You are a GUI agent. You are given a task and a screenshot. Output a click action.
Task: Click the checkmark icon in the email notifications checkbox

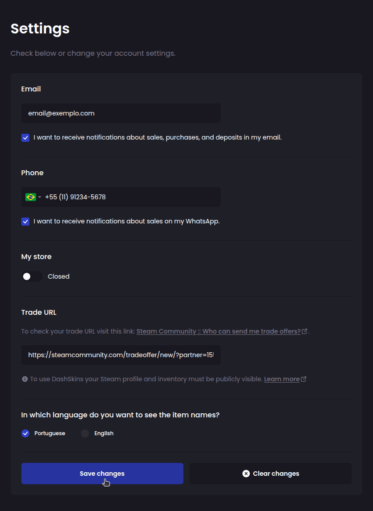[25, 137]
